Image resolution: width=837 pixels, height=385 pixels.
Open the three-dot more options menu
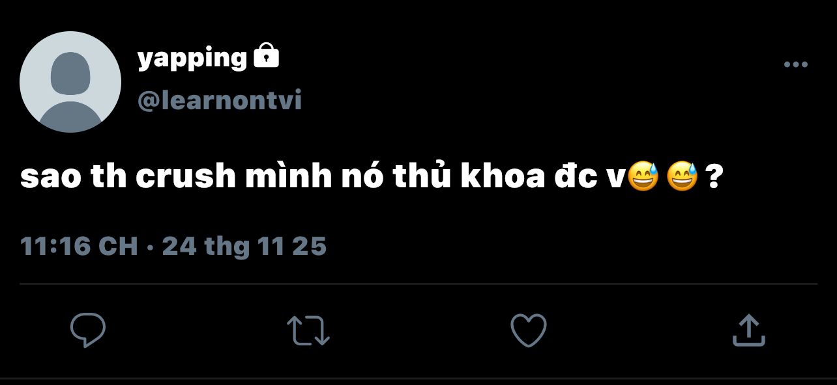(795, 64)
